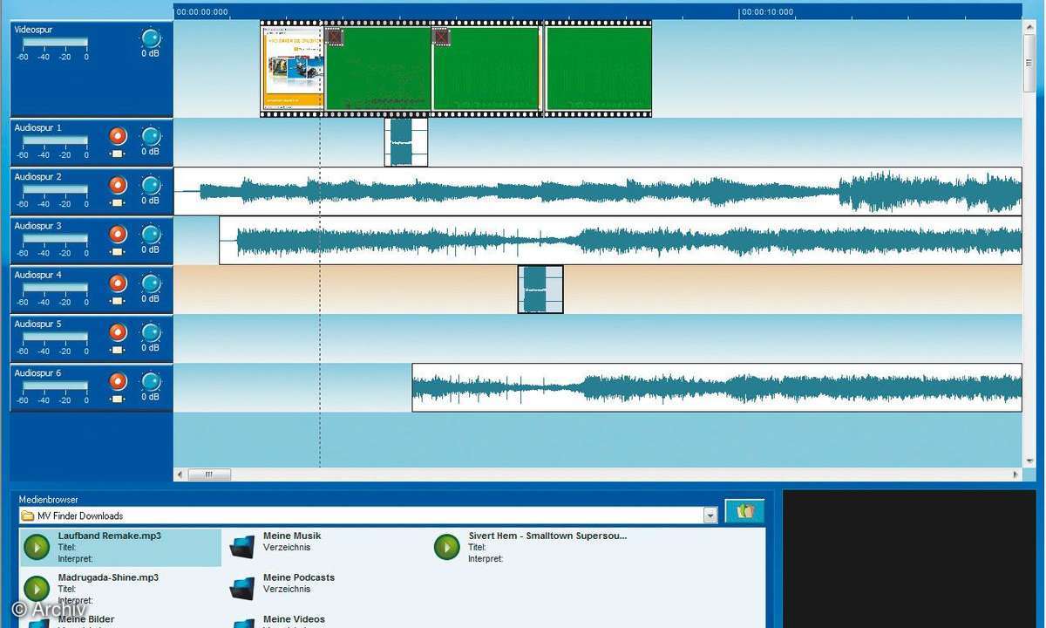Click transition icon on second video clip
The width and height of the screenshot is (1046, 628).
click(335, 37)
